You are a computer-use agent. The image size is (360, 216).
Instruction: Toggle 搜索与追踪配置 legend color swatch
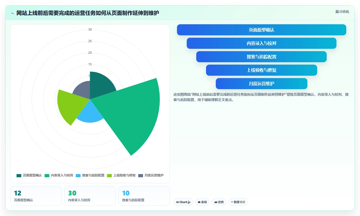(78, 175)
